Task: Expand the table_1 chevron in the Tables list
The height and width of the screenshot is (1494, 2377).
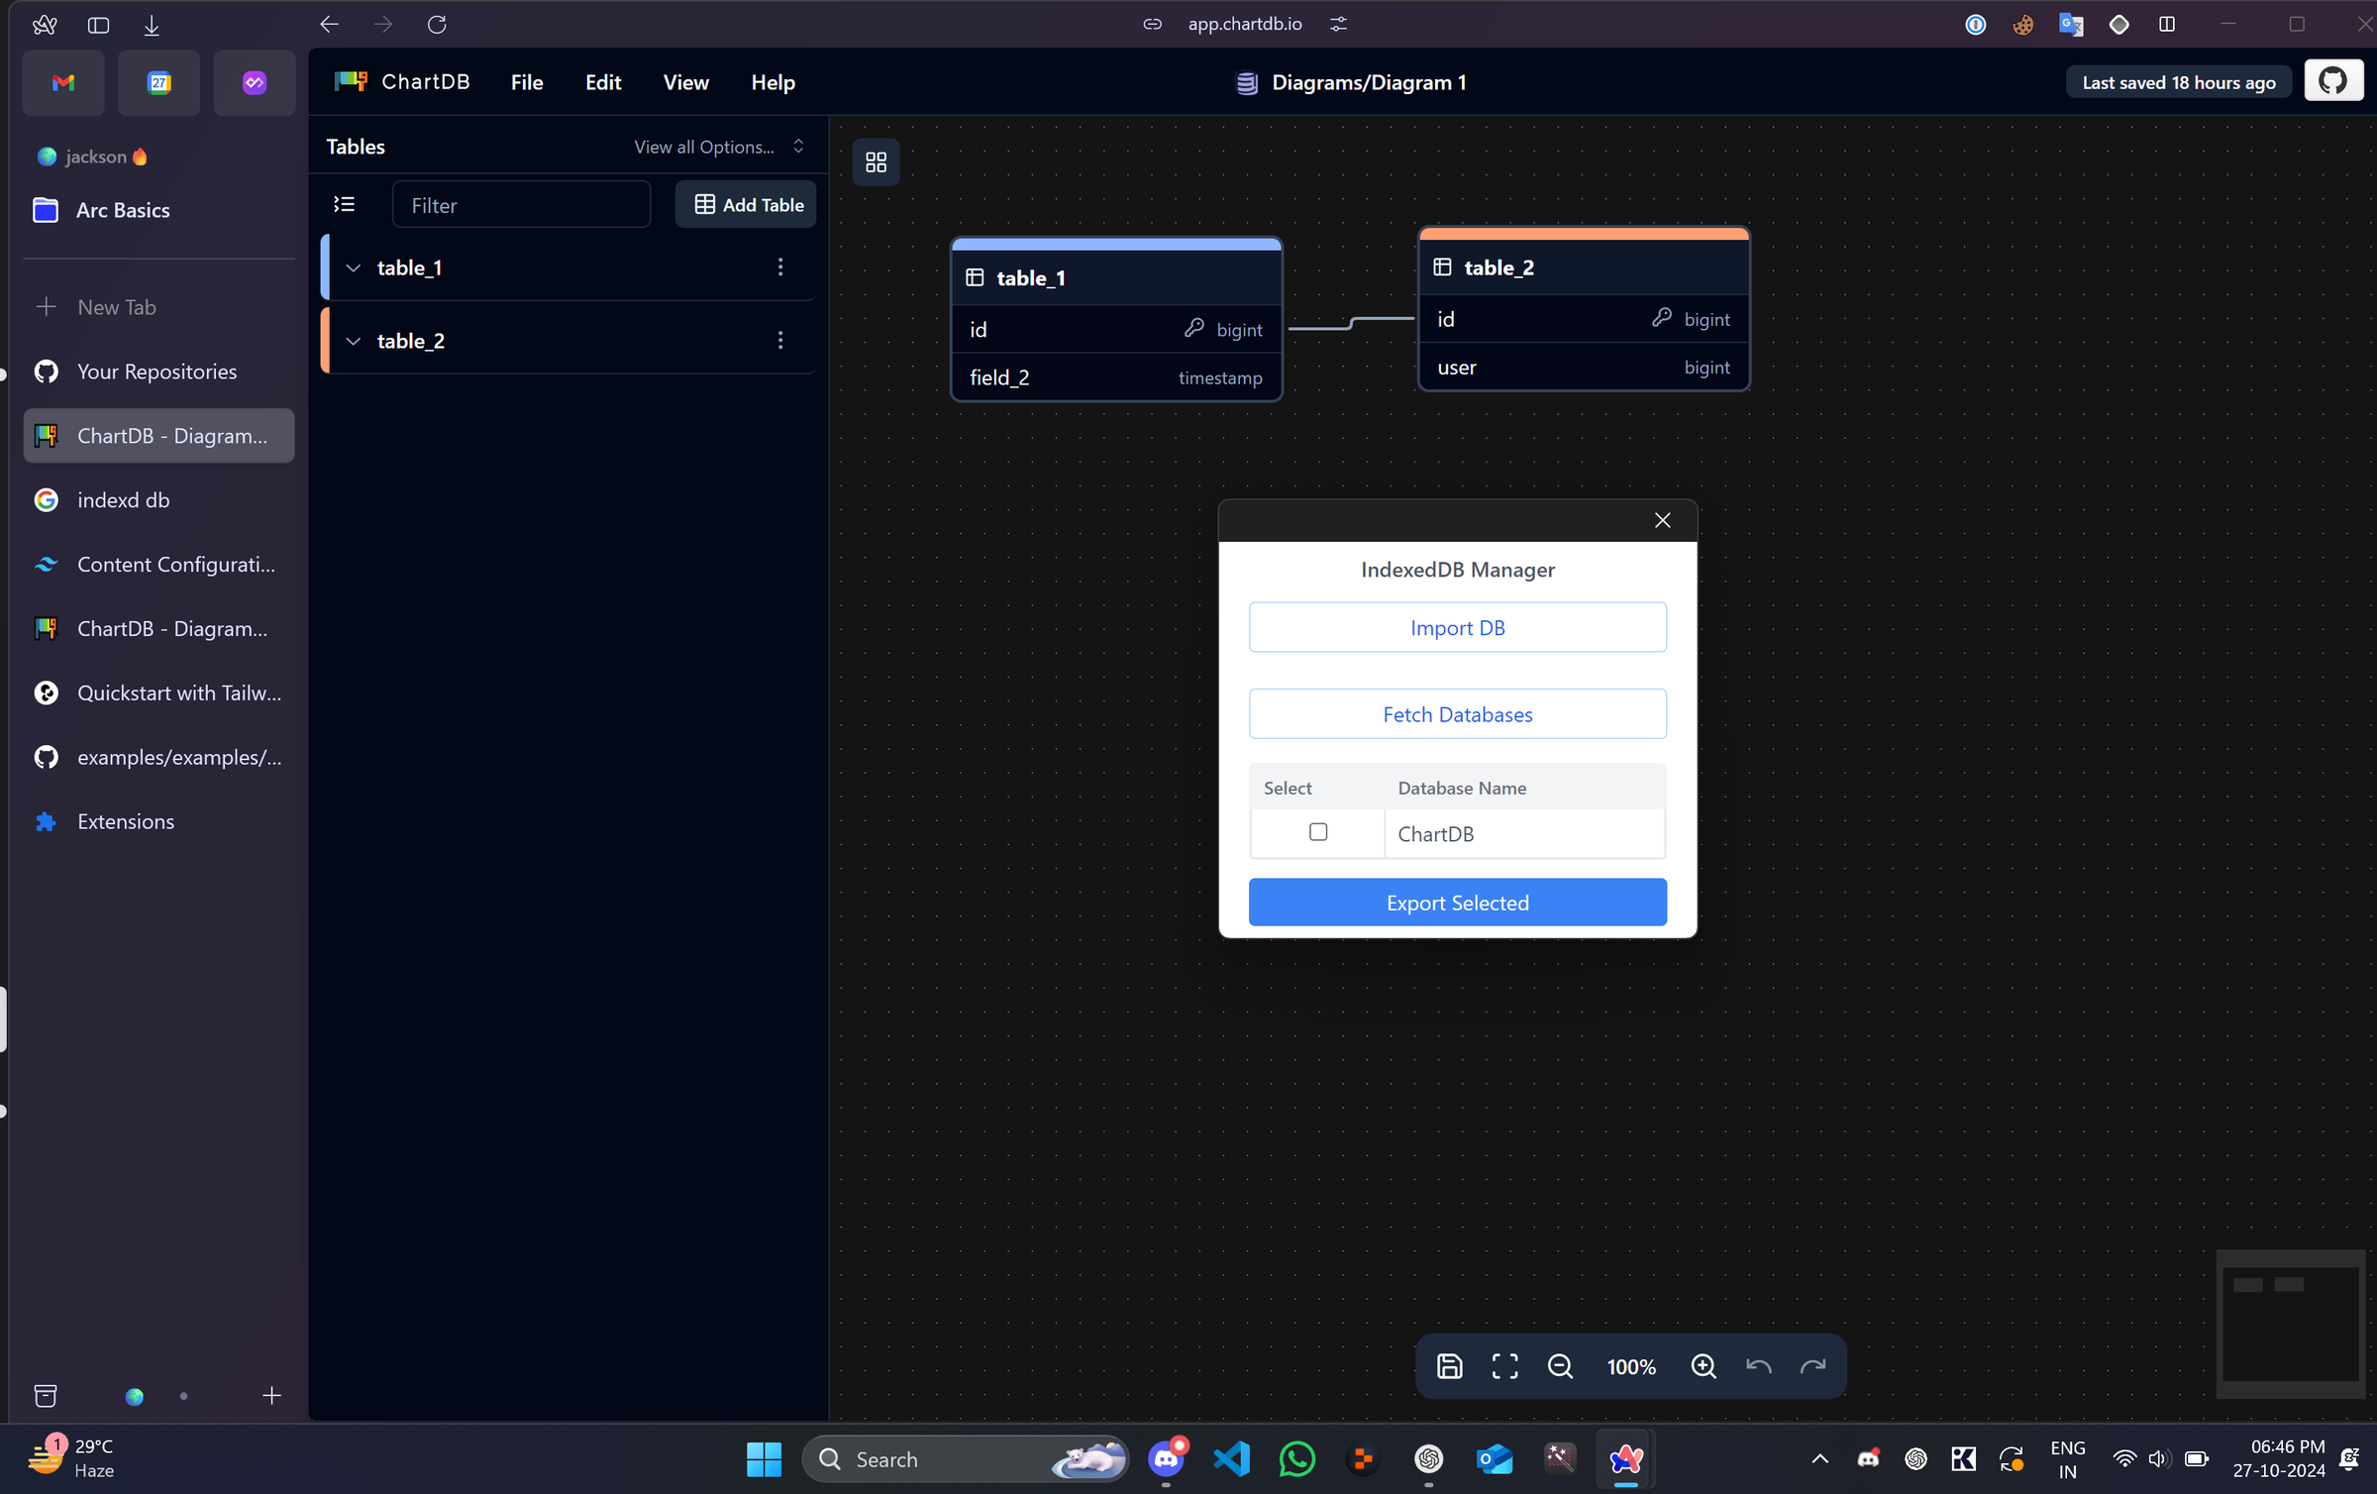Action: 353,267
